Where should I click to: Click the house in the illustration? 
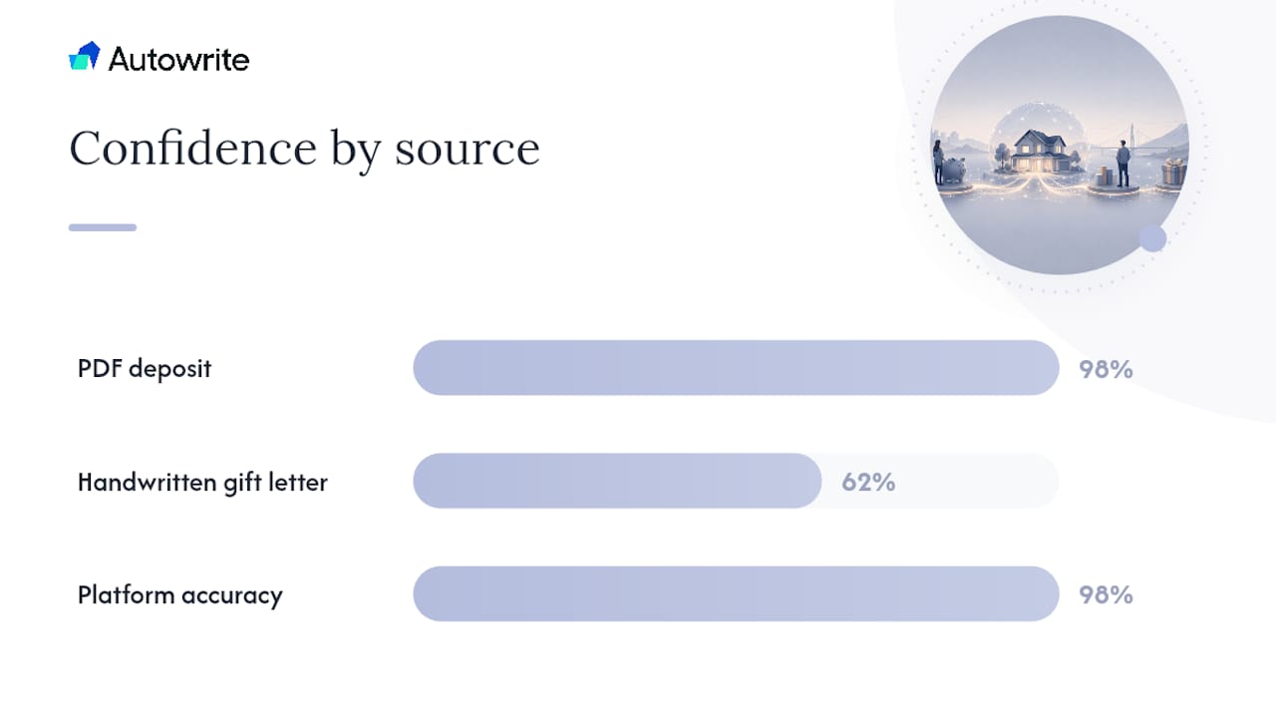(1042, 153)
